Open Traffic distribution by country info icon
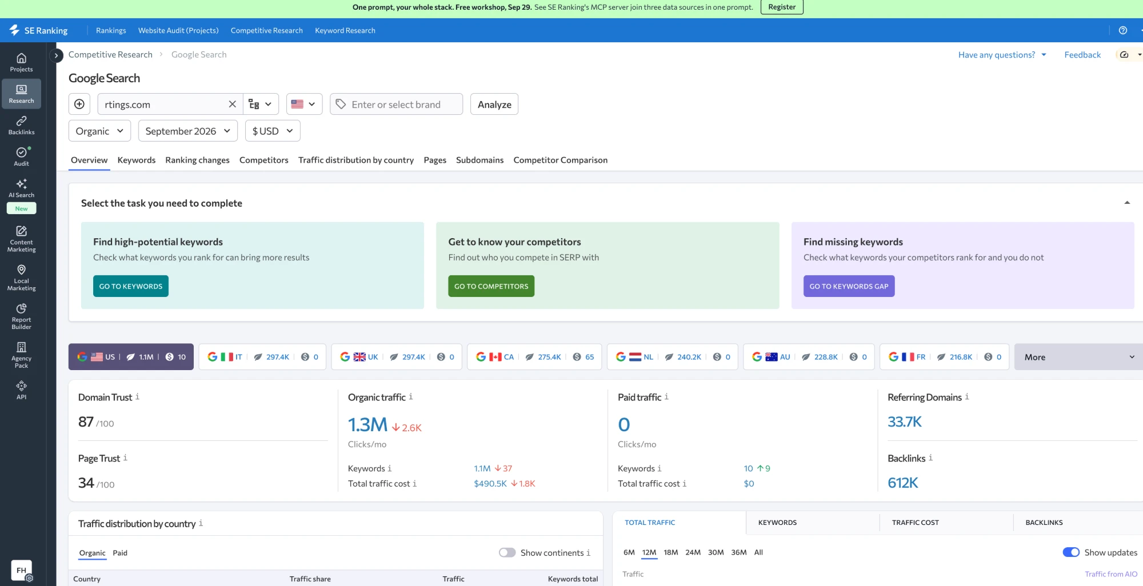 [x=201, y=523]
